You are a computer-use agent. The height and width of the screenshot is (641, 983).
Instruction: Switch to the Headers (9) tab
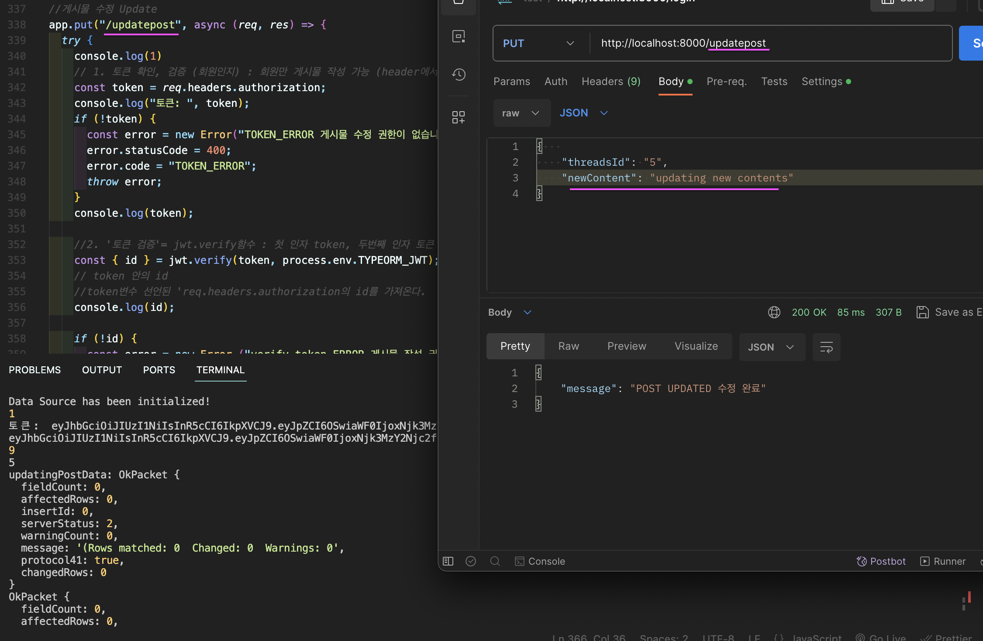[x=610, y=82]
